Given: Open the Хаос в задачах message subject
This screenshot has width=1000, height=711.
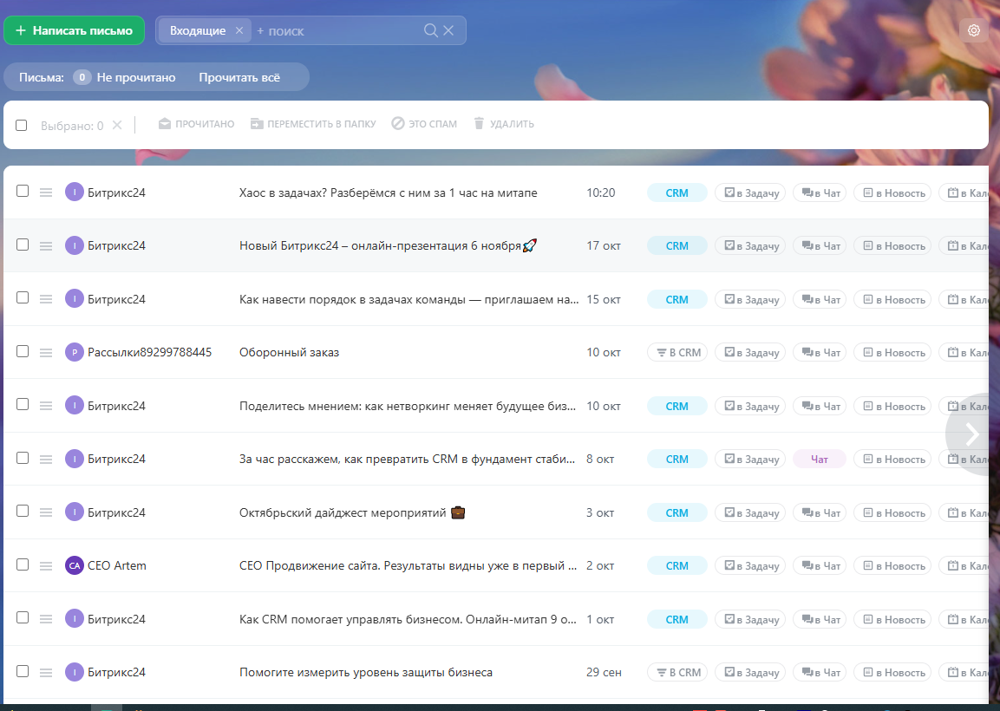Looking at the screenshot, I should 388,192.
